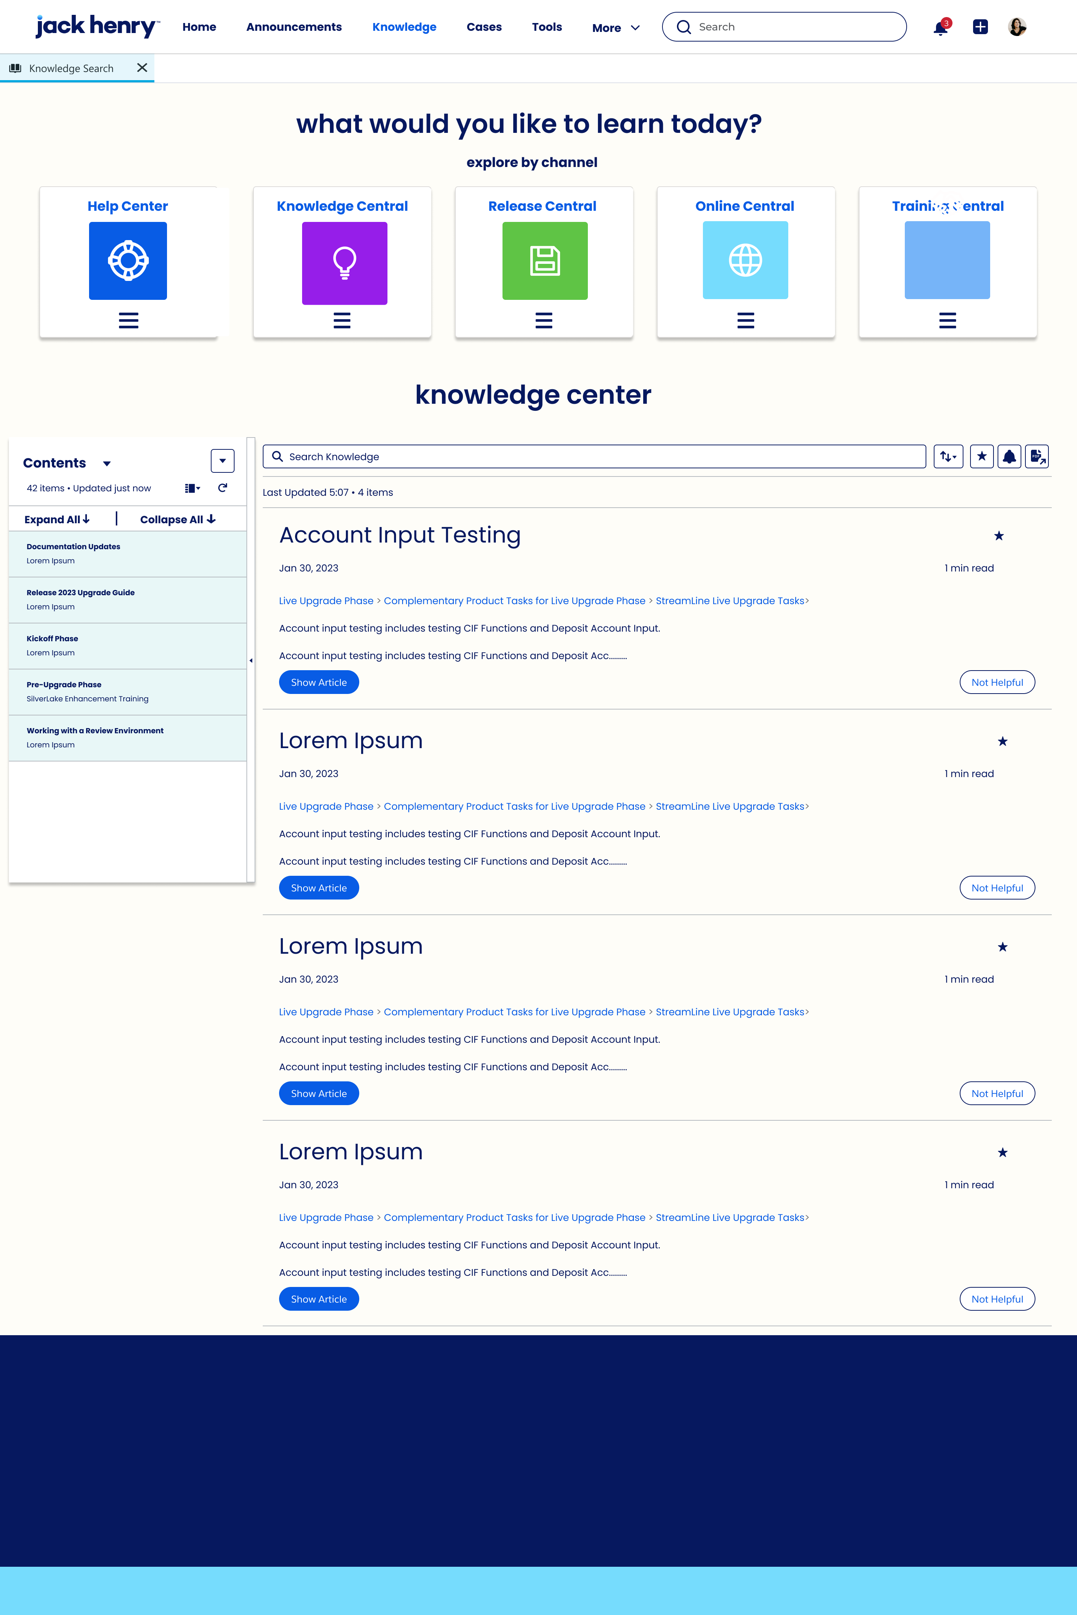The width and height of the screenshot is (1077, 1615).
Task: Select Release 2023 Upgrade Guide item
Action: click(x=128, y=600)
